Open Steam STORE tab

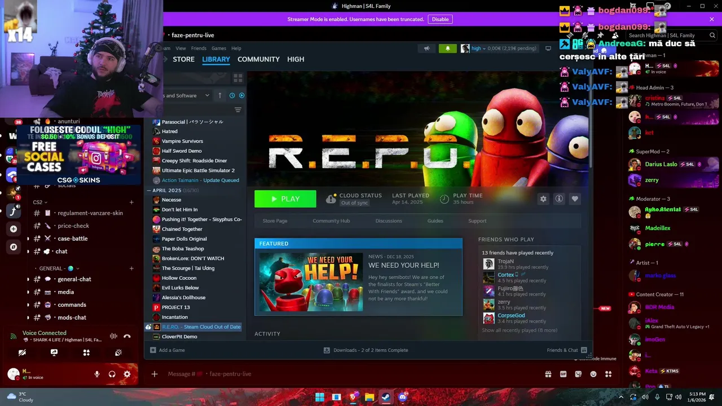[183, 59]
